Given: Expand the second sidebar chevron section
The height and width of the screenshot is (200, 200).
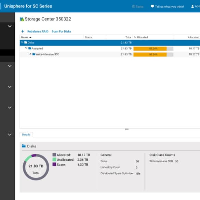Looking at the screenshot, I should 10,66.
